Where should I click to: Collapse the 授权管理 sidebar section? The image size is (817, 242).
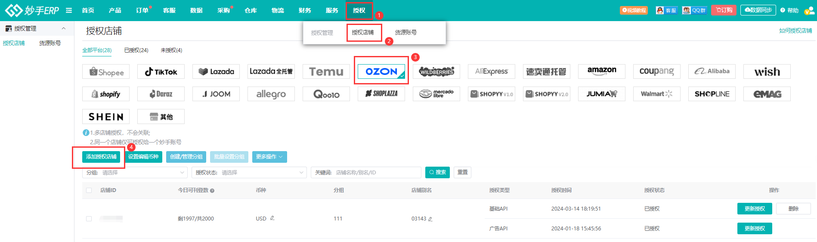pos(64,28)
